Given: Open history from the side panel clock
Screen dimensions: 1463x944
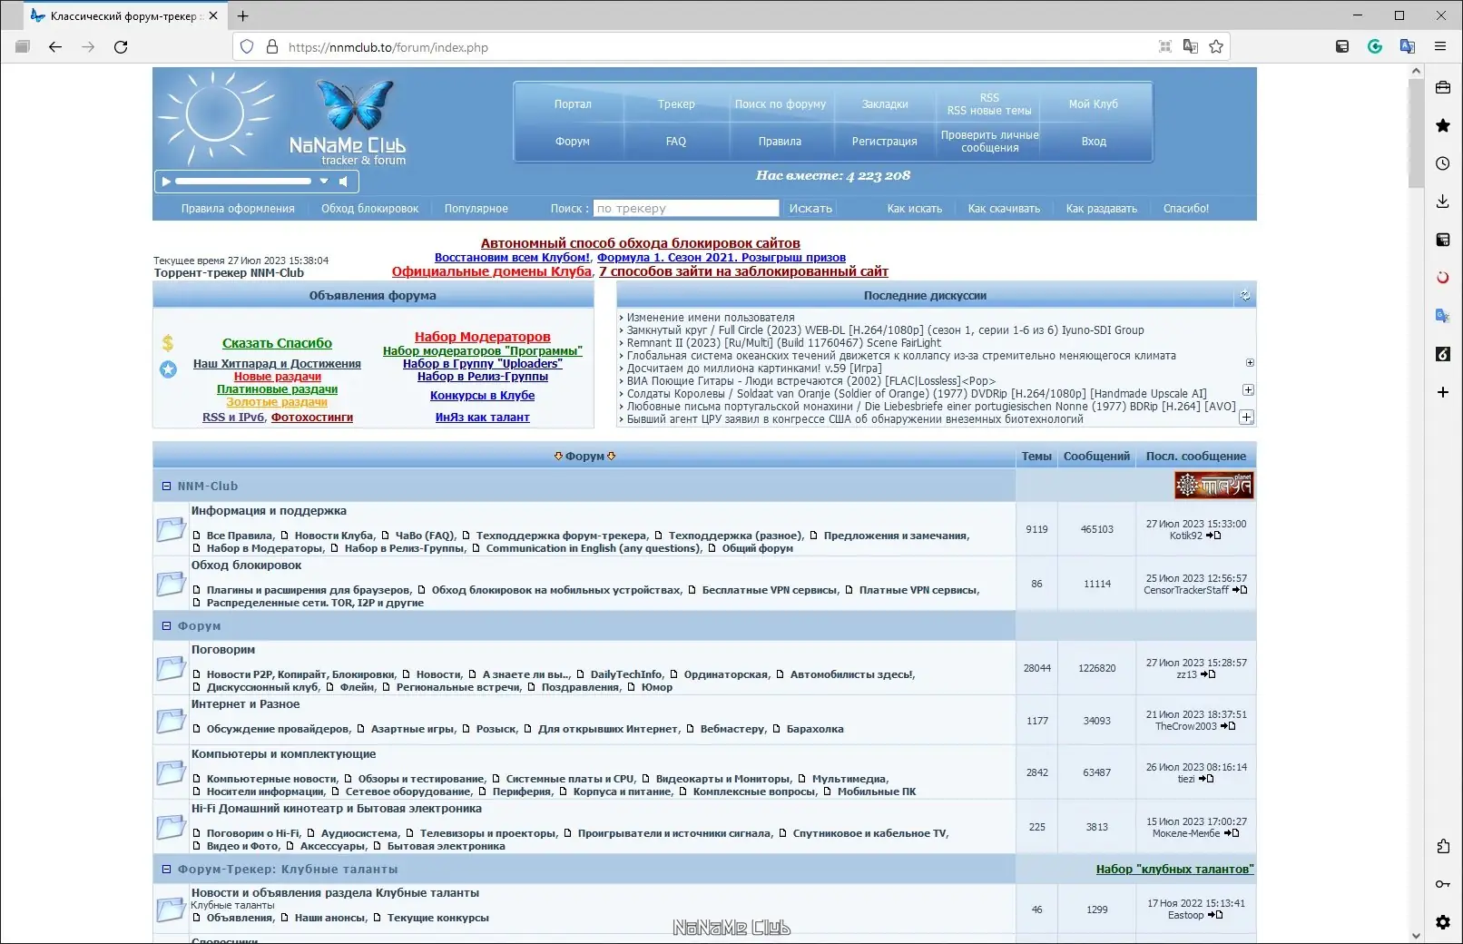Looking at the screenshot, I should coord(1443,163).
